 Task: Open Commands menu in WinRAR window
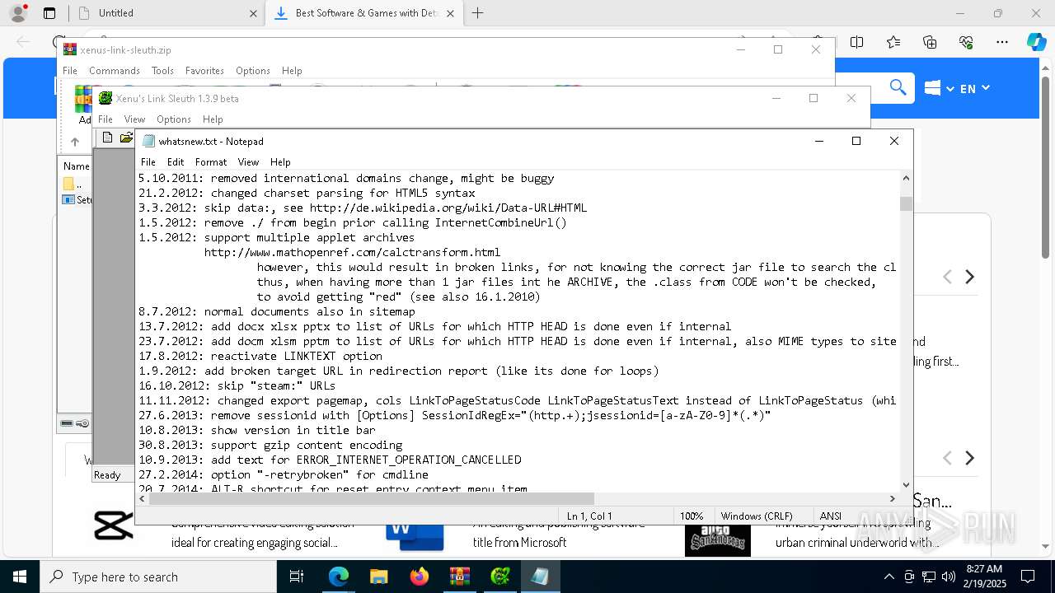[x=115, y=71]
